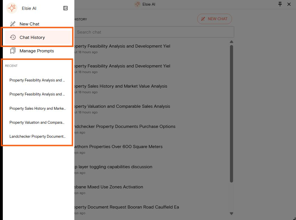Open second recent Property Feasibility Analysis chat
The height and width of the screenshot is (220, 296).
(x=37, y=94)
